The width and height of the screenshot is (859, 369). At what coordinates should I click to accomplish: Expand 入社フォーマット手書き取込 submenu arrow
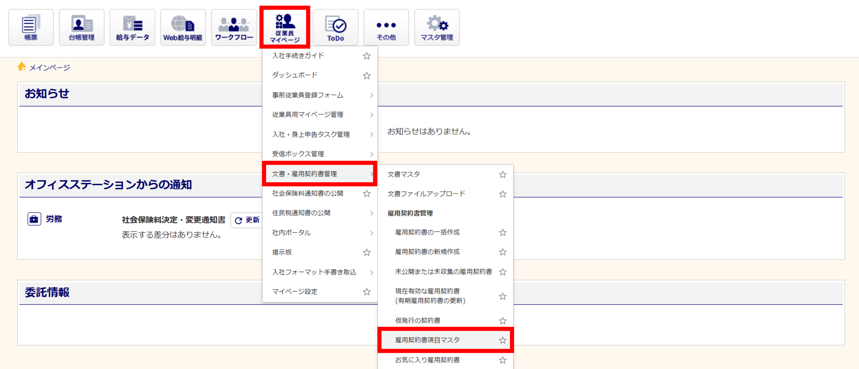(x=371, y=272)
